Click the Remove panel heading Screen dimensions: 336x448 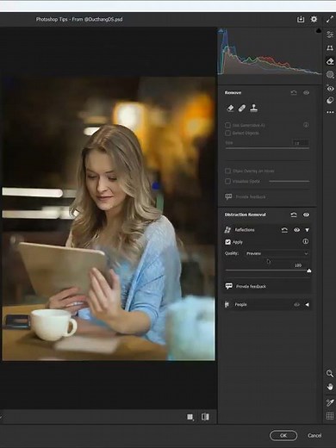click(233, 93)
